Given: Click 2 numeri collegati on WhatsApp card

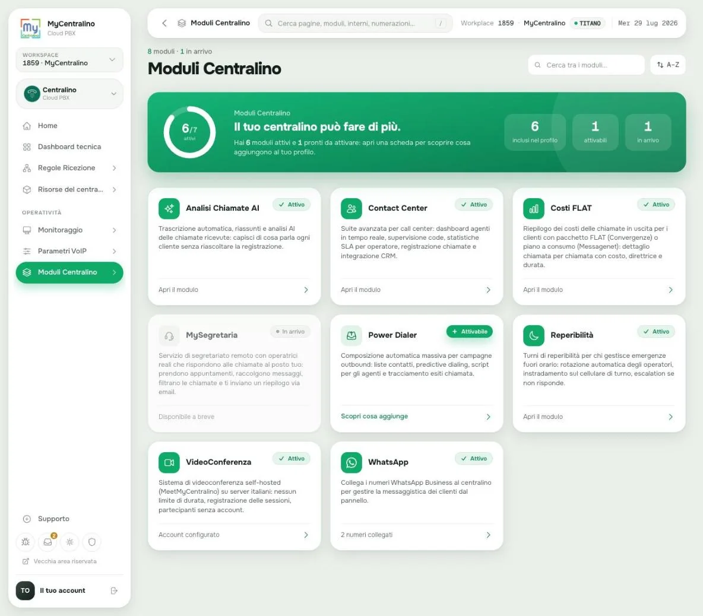Looking at the screenshot, I should point(366,535).
